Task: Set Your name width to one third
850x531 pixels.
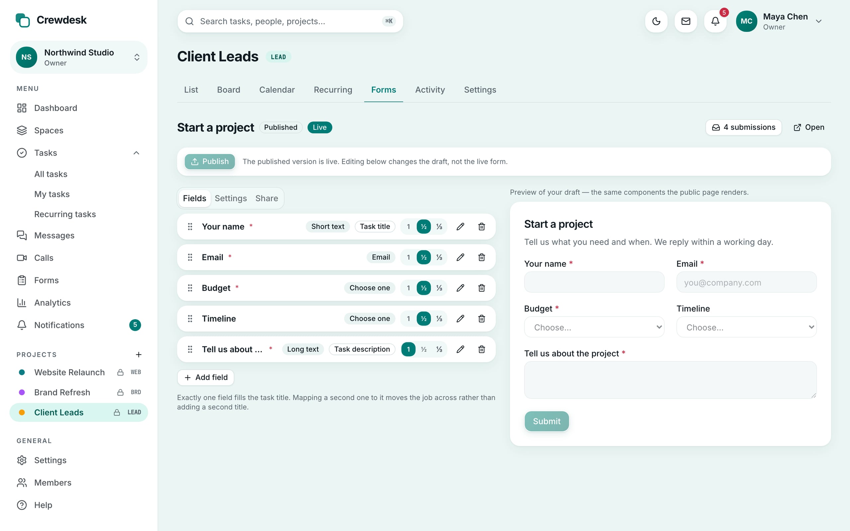Action: (439, 227)
